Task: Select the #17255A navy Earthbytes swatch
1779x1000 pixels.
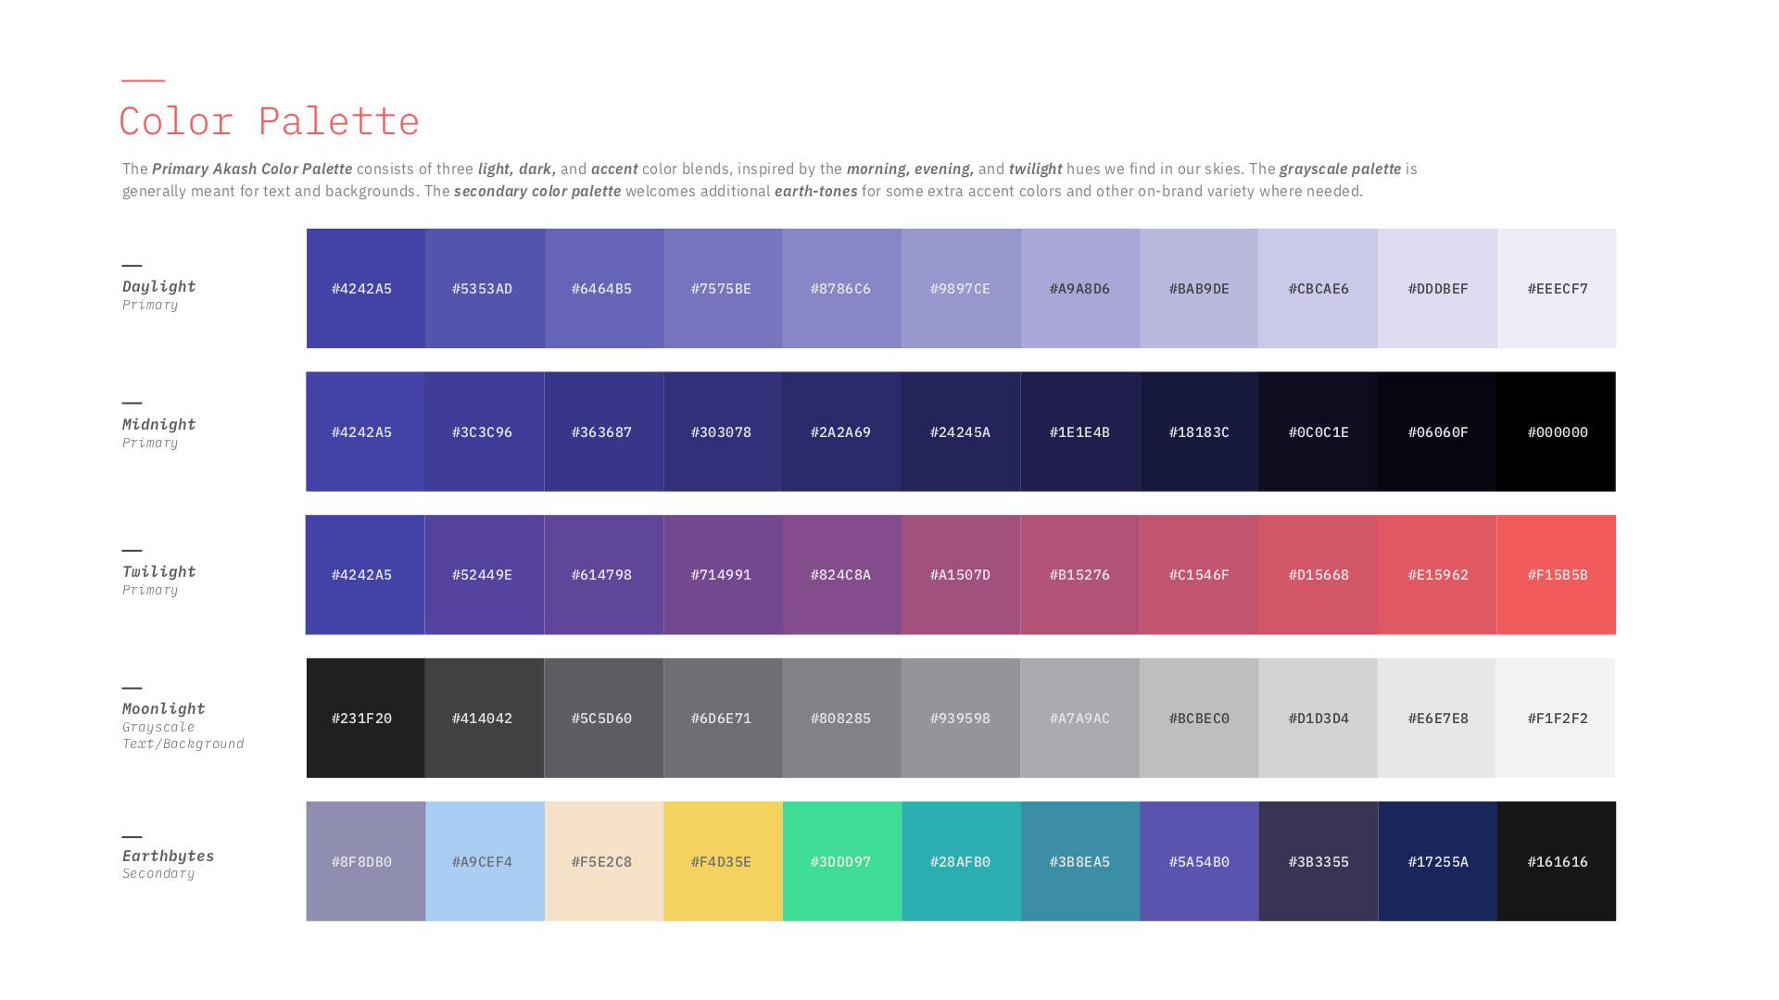Action: (x=1437, y=861)
